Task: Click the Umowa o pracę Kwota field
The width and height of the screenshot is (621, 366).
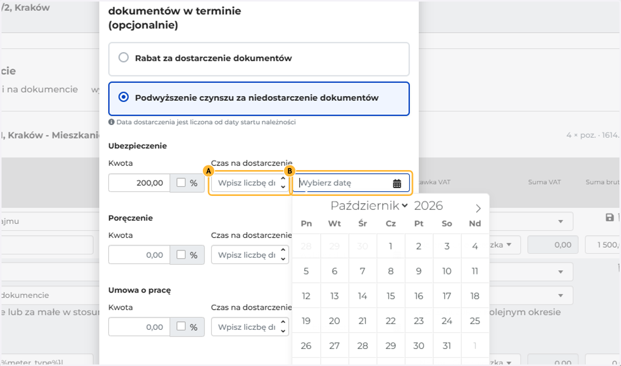Action: click(139, 327)
